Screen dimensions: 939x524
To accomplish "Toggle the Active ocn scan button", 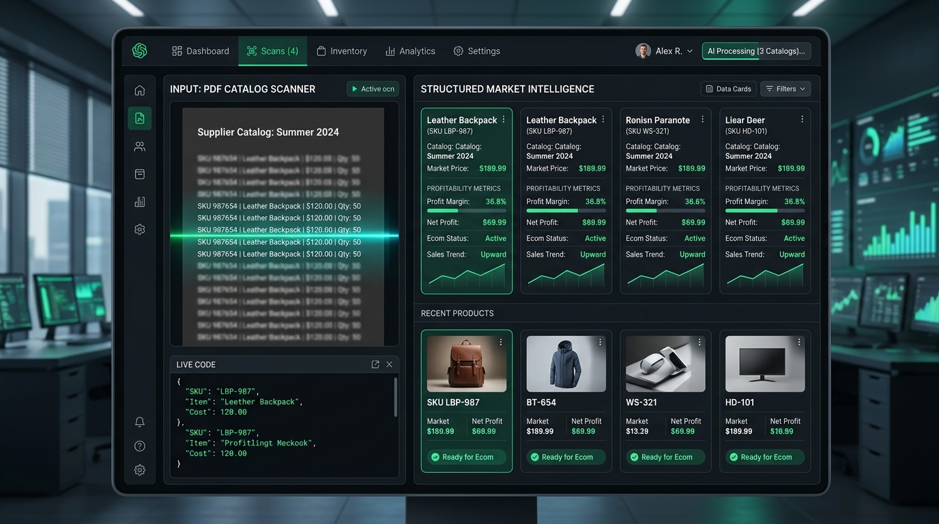I will pos(373,89).
